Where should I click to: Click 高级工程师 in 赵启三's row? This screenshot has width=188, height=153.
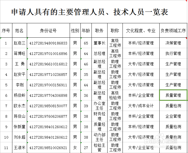[x=115, y=43]
